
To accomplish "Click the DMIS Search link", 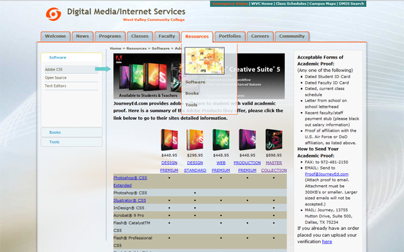I will (352, 4).
